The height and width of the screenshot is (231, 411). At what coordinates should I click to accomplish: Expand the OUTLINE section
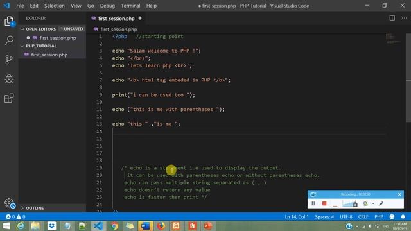tap(53, 208)
